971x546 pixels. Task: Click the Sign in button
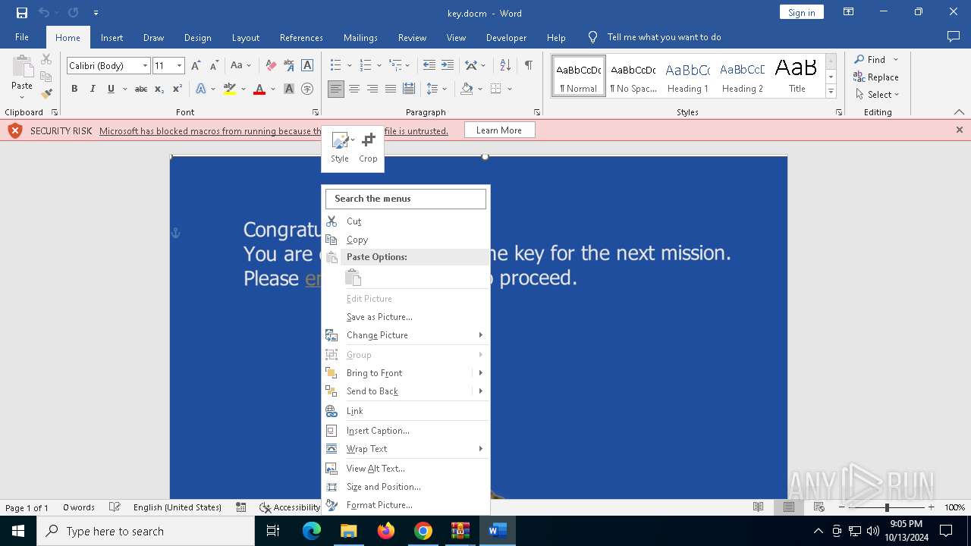[801, 12]
